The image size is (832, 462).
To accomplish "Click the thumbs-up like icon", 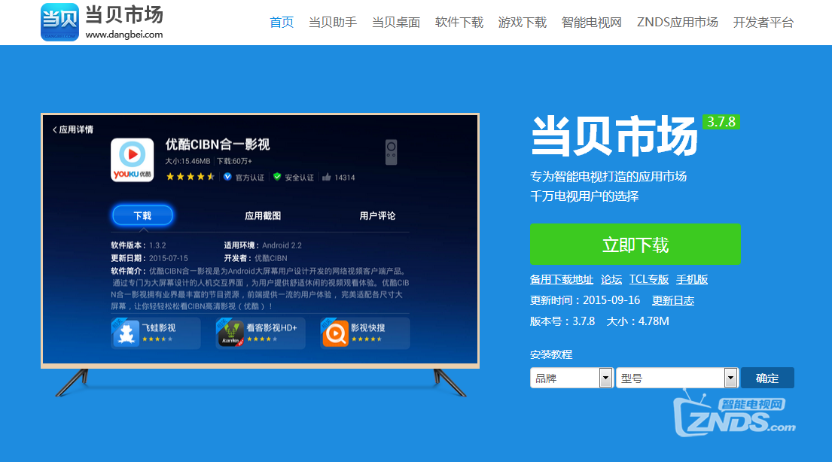I will 326,177.
